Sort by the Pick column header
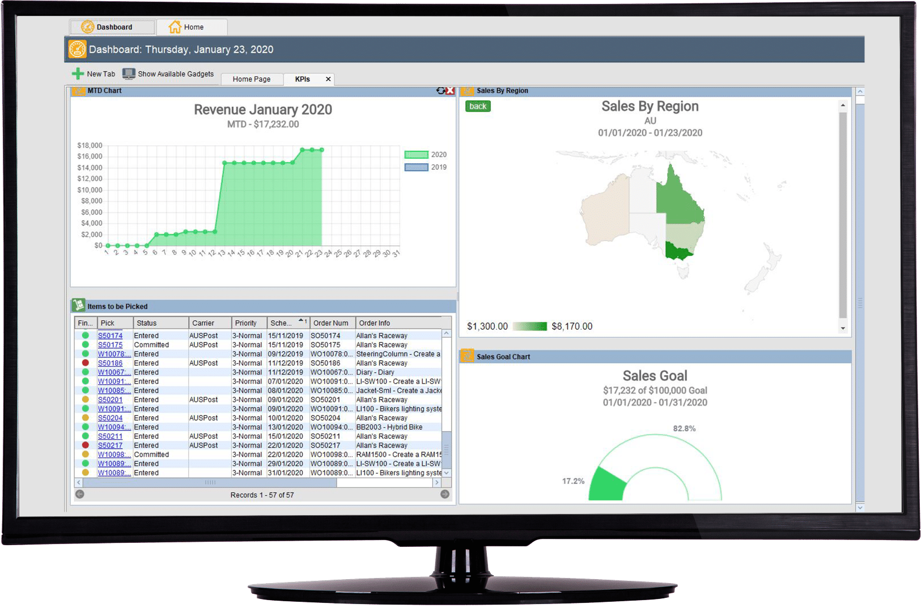 click(115, 323)
